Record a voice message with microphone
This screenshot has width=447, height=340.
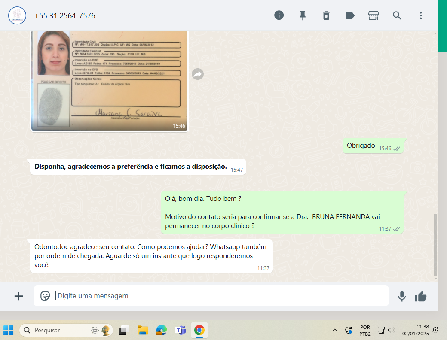point(402,296)
